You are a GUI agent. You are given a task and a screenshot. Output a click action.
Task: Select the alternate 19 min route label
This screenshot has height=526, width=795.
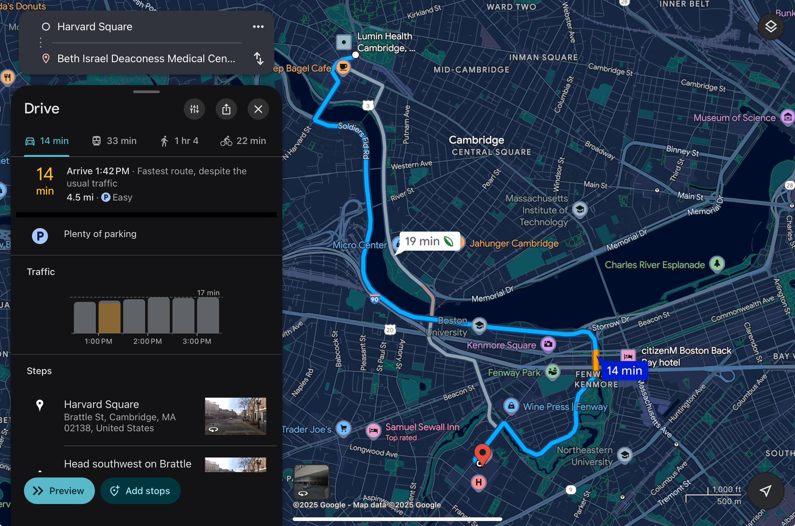coord(428,241)
